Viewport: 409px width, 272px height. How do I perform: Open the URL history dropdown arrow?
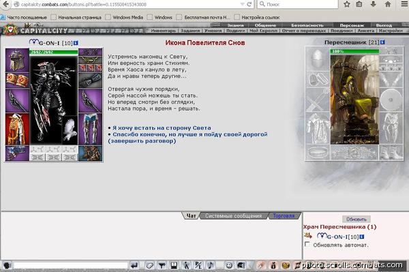click(x=242, y=4)
